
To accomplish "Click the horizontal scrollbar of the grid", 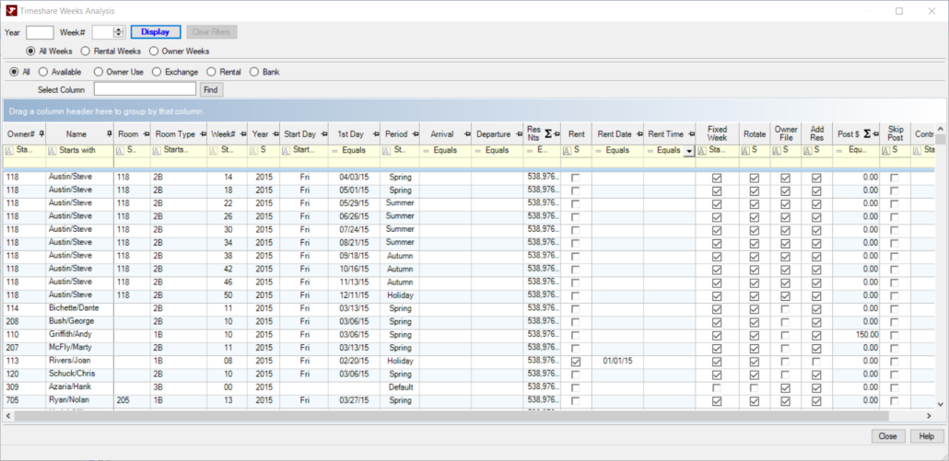I will pyautogui.click(x=451, y=416).
